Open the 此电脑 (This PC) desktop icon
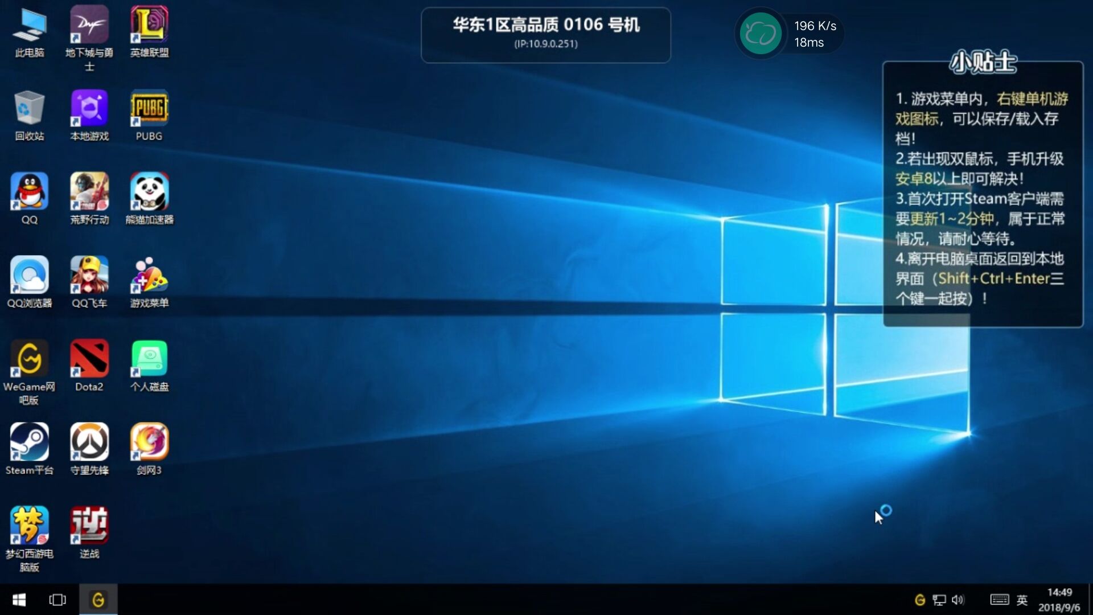The height and width of the screenshot is (615, 1093). (x=30, y=33)
